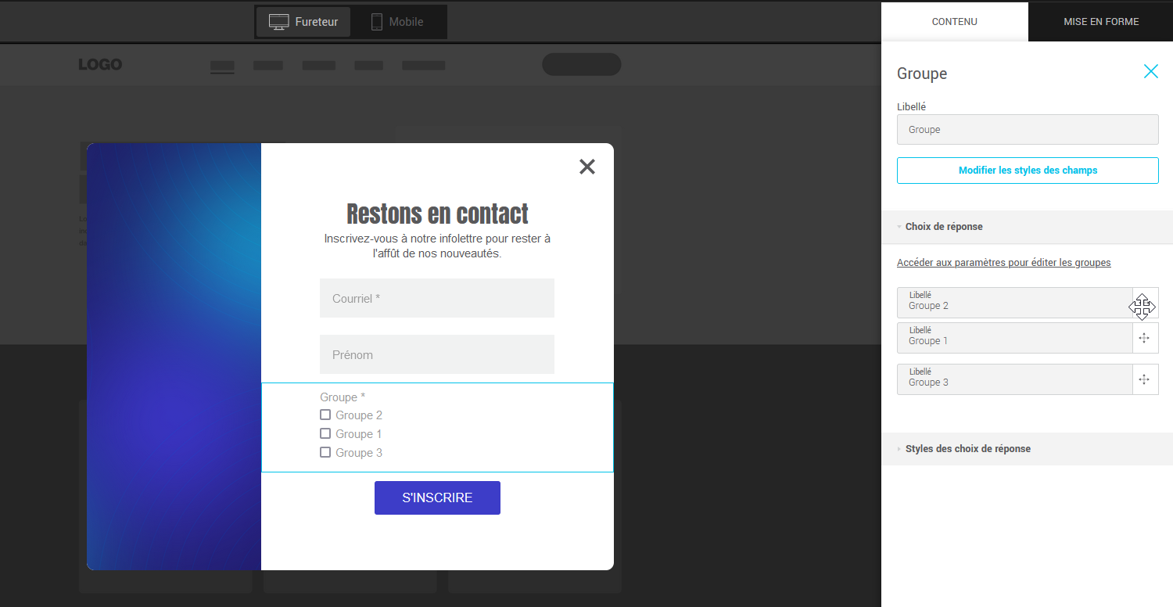The width and height of the screenshot is (1173, 607).
Task: Switch to the Mise en forme tab
Action: [1100, 22]
